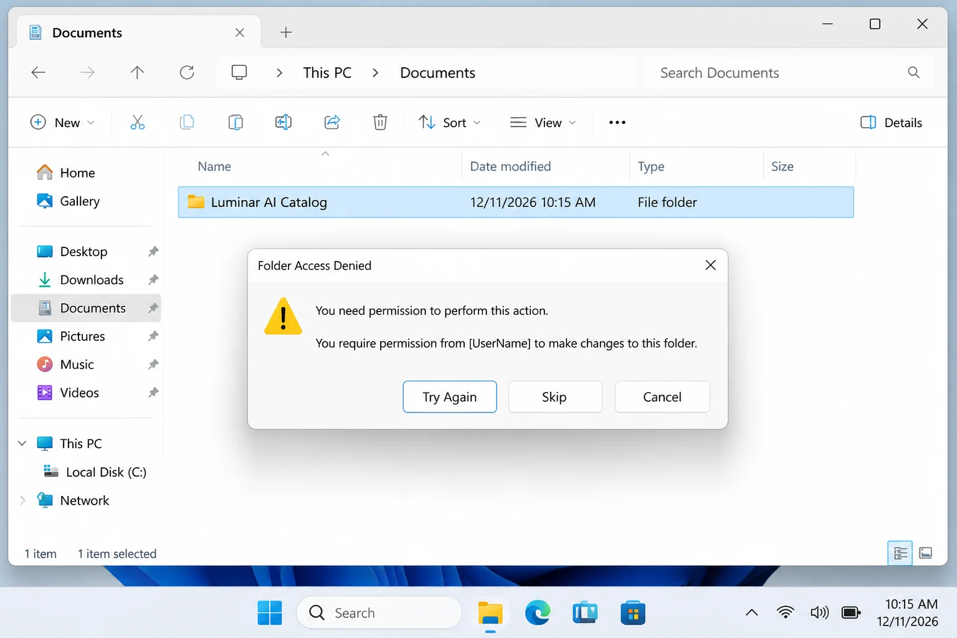Open the New dropdown menu
The image size is (957, 638).
tap(62, 122)
